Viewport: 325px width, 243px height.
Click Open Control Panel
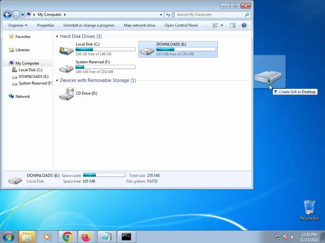click(x=181, y=25)
